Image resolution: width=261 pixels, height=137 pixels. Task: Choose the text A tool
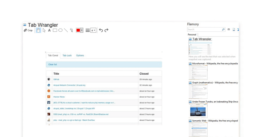(x=49, y=30)
